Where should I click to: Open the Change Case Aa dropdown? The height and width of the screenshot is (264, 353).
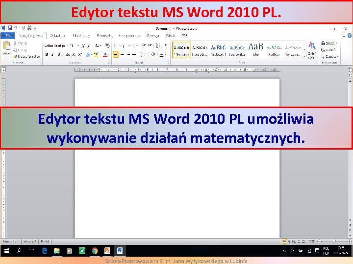[x=98, y=46]
